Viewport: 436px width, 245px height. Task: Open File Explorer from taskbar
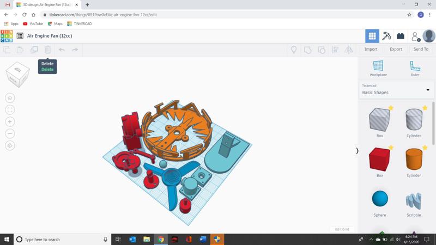click(x=147, y=239)
